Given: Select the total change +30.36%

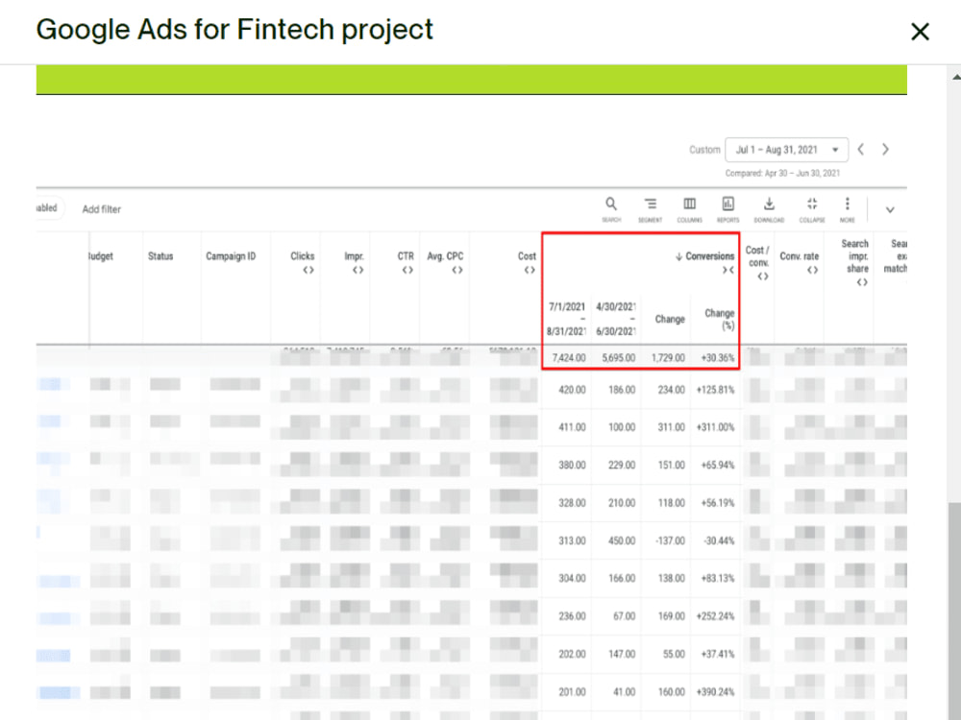Looking at the screenshot, I should coord(718,357).
